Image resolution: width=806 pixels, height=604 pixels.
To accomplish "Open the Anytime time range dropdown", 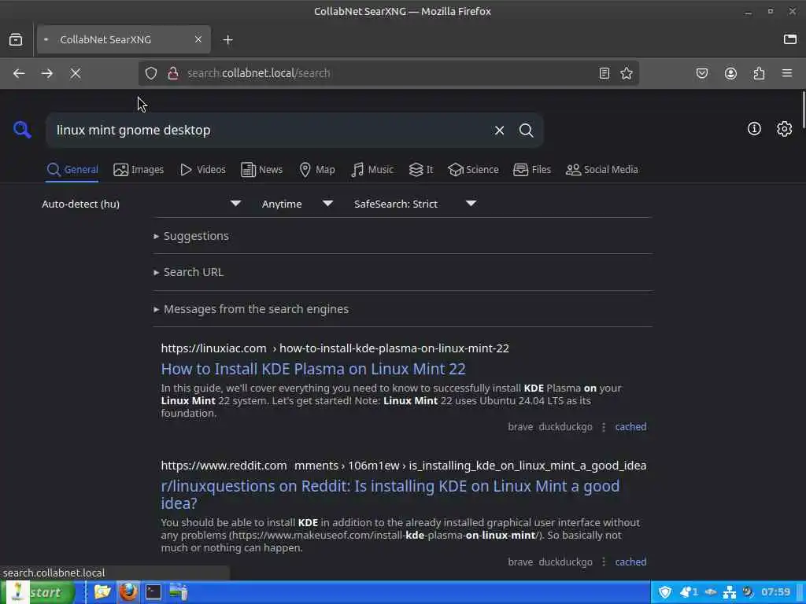I will point(297,204).
